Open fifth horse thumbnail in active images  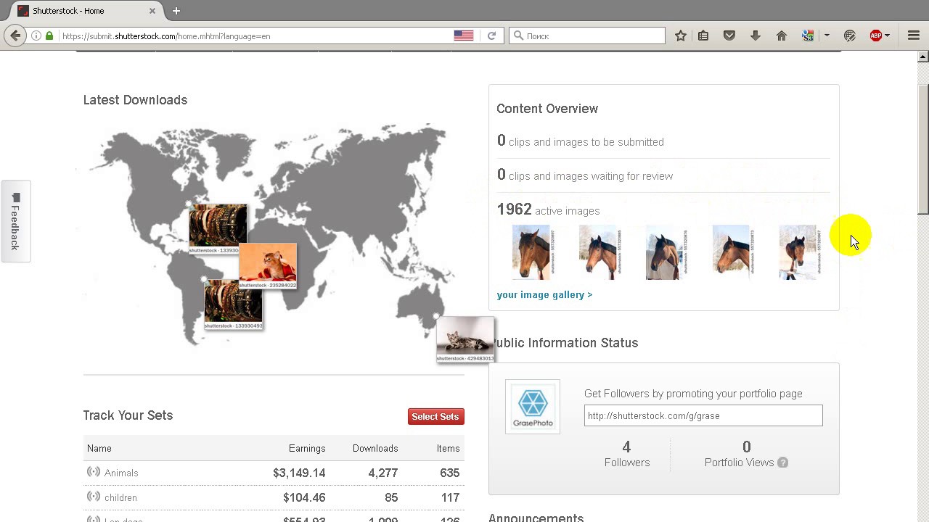coord(801,252)
